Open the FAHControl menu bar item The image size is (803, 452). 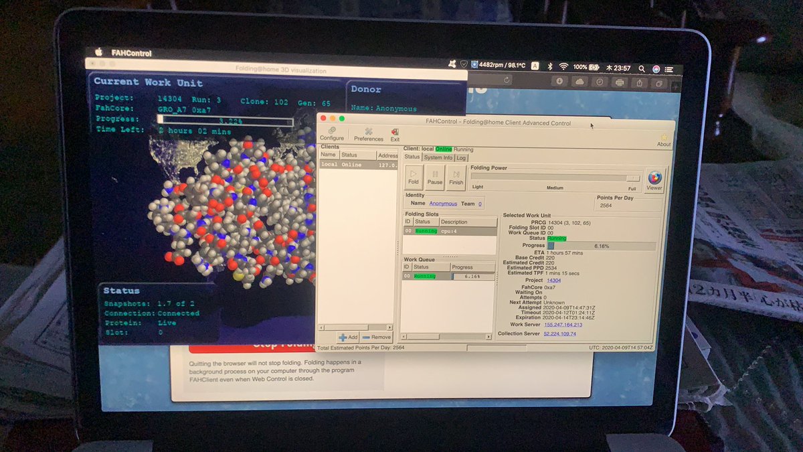tap(132, 53)
